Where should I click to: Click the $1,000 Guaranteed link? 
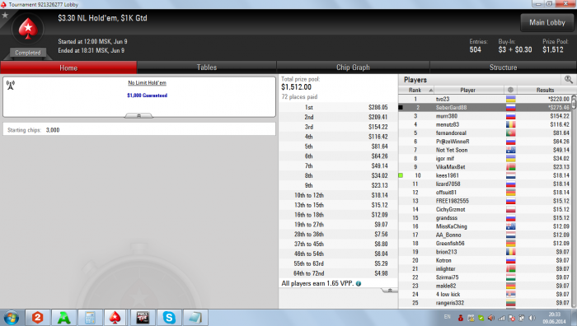pyautogui.click(x=148, y=95)
